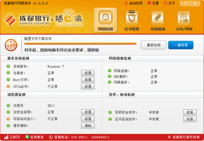The width and height of the screenshot is (204, 141).
Task: Click the 已联网 status text
Action: pos(15,137)
